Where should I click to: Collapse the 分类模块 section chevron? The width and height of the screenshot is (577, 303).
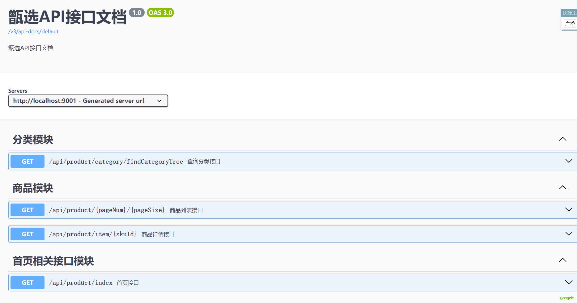(x=562, y=139)
